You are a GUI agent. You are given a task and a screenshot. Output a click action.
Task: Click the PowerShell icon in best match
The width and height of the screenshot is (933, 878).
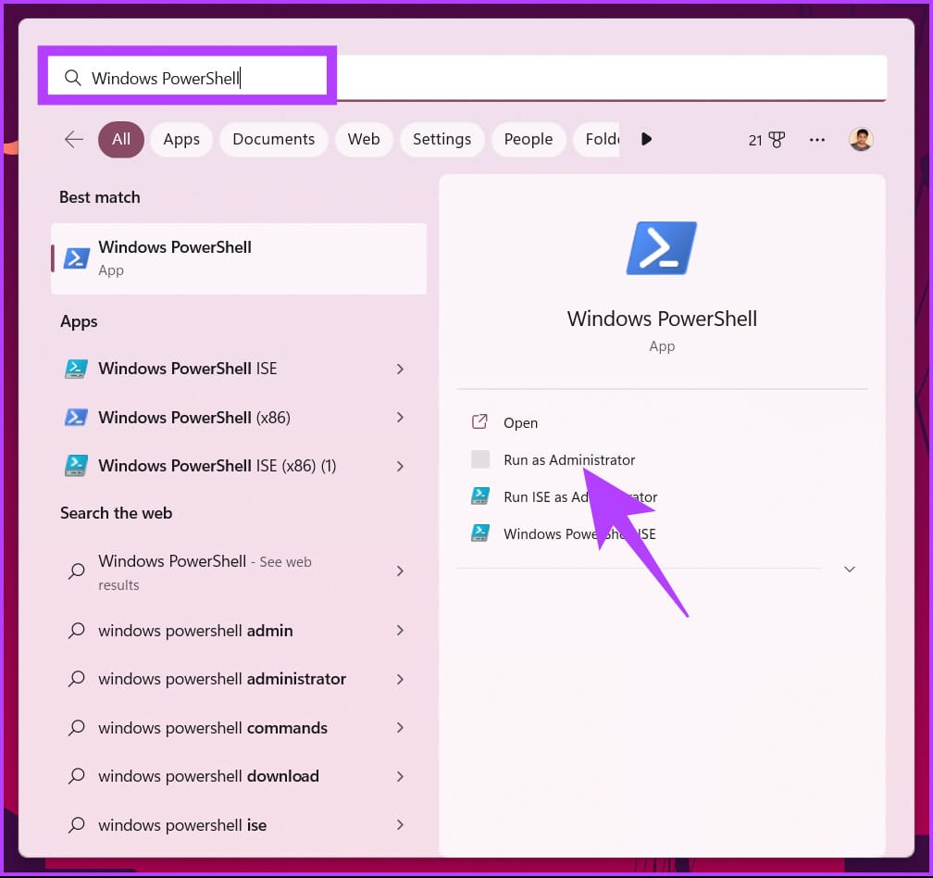[76, 257]
